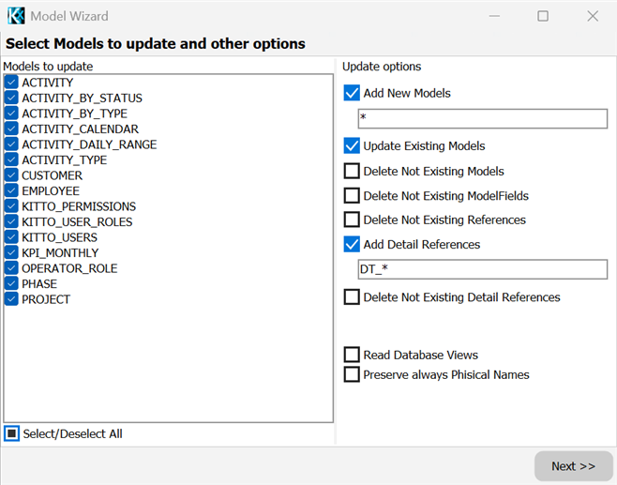Minimize the Model Wizard window

pos(494,16)
